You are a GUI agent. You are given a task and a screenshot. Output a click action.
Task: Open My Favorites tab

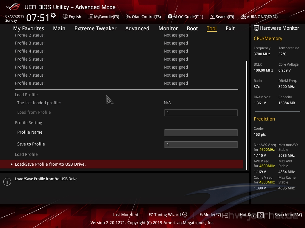point(29,28)
